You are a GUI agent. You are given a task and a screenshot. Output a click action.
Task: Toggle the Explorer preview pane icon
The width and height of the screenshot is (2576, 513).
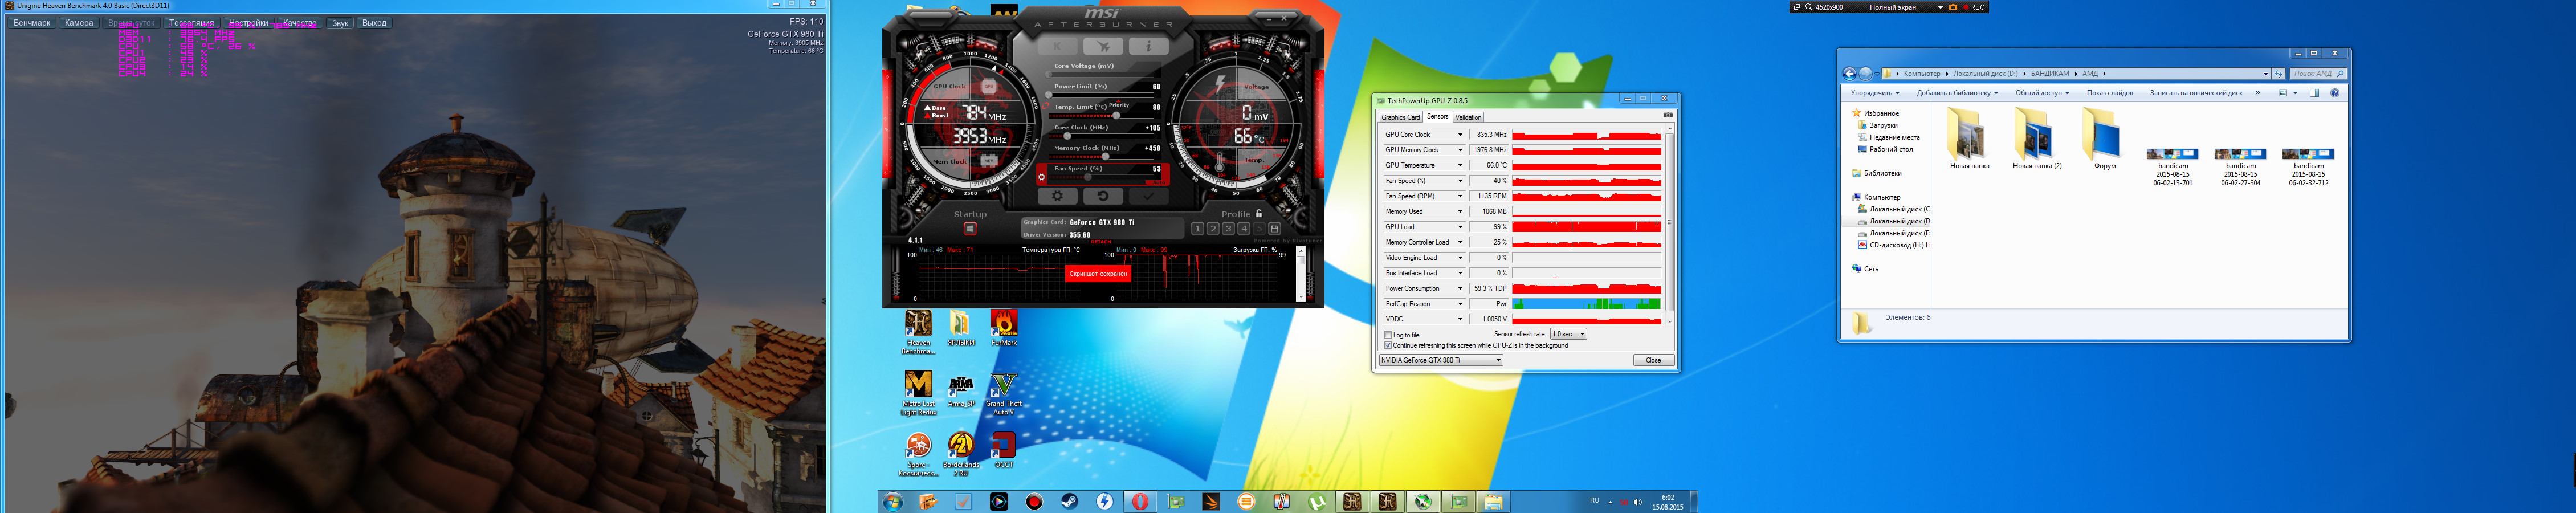2314,93
